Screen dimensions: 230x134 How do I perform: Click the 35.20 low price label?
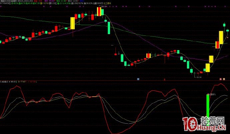[x=199, y=77]
